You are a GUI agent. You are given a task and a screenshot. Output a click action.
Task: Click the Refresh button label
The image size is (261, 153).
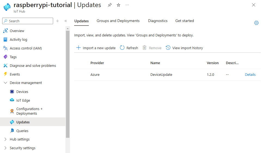[132, 48]
